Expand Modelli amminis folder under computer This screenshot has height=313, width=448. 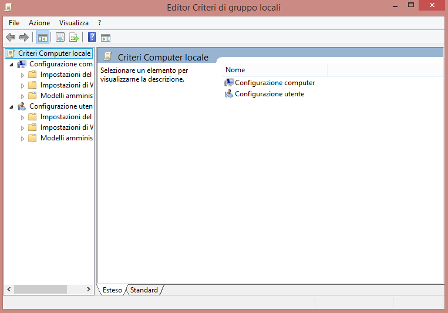click(22, 96)
